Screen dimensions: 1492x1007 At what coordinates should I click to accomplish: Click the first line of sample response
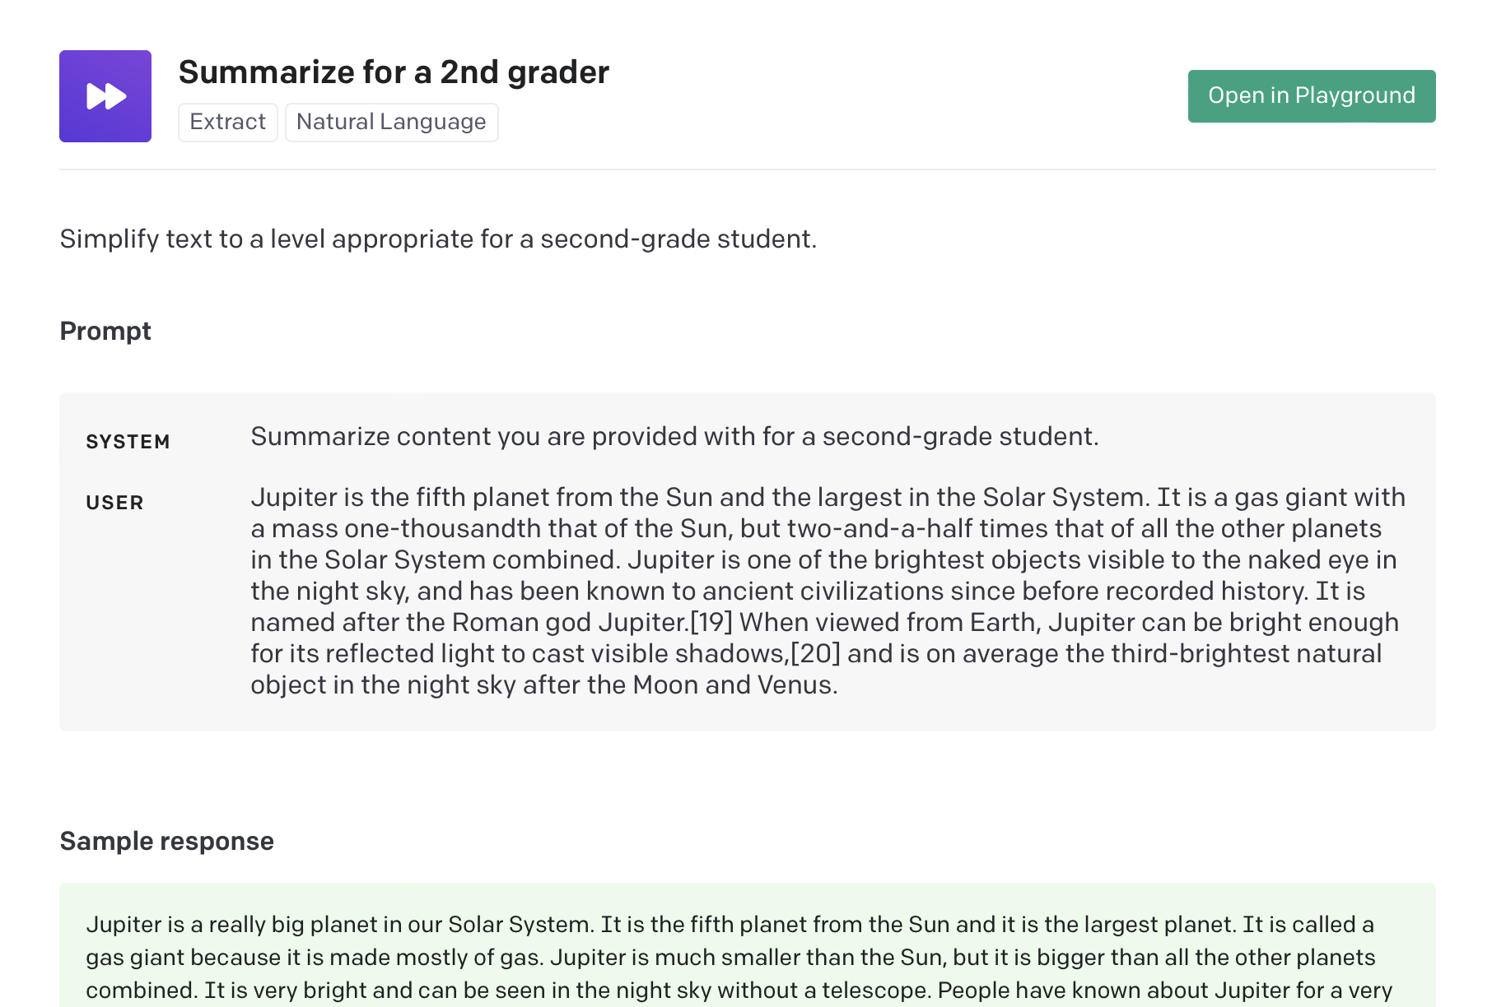730,924
